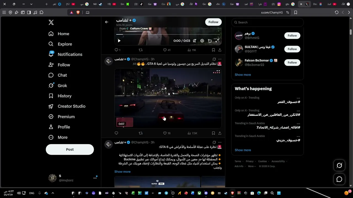
Task: Follow the SULTAN @SG1YT account
Action: pos(292,49)
